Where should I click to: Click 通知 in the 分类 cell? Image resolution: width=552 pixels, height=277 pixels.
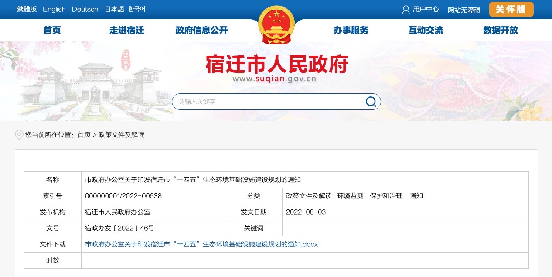tap(416, 196)
